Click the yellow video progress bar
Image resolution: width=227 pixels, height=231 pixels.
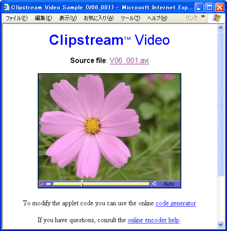click(x=101, y=184)
